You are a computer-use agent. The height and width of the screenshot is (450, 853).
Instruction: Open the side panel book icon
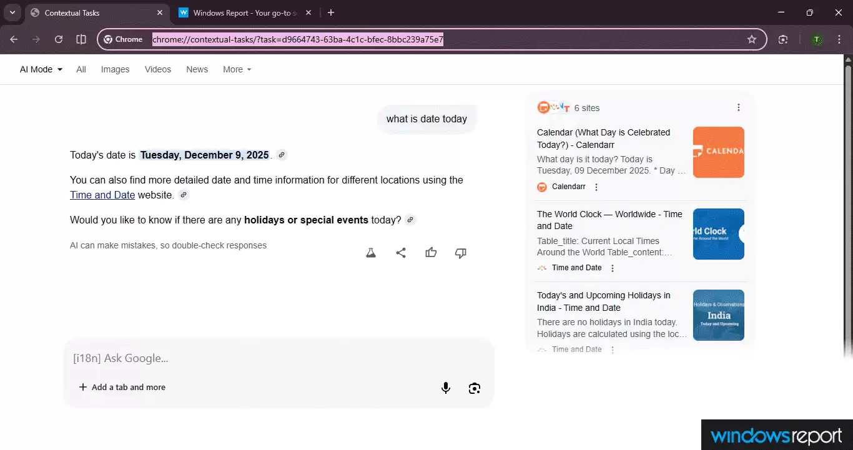click(x=81, y=39)
